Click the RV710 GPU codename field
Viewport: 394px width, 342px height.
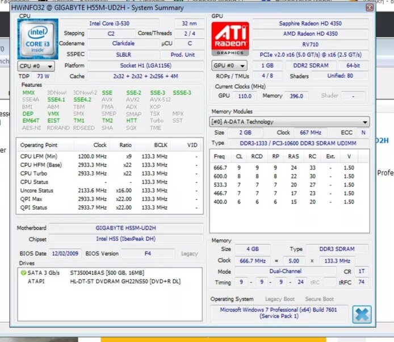311,44
